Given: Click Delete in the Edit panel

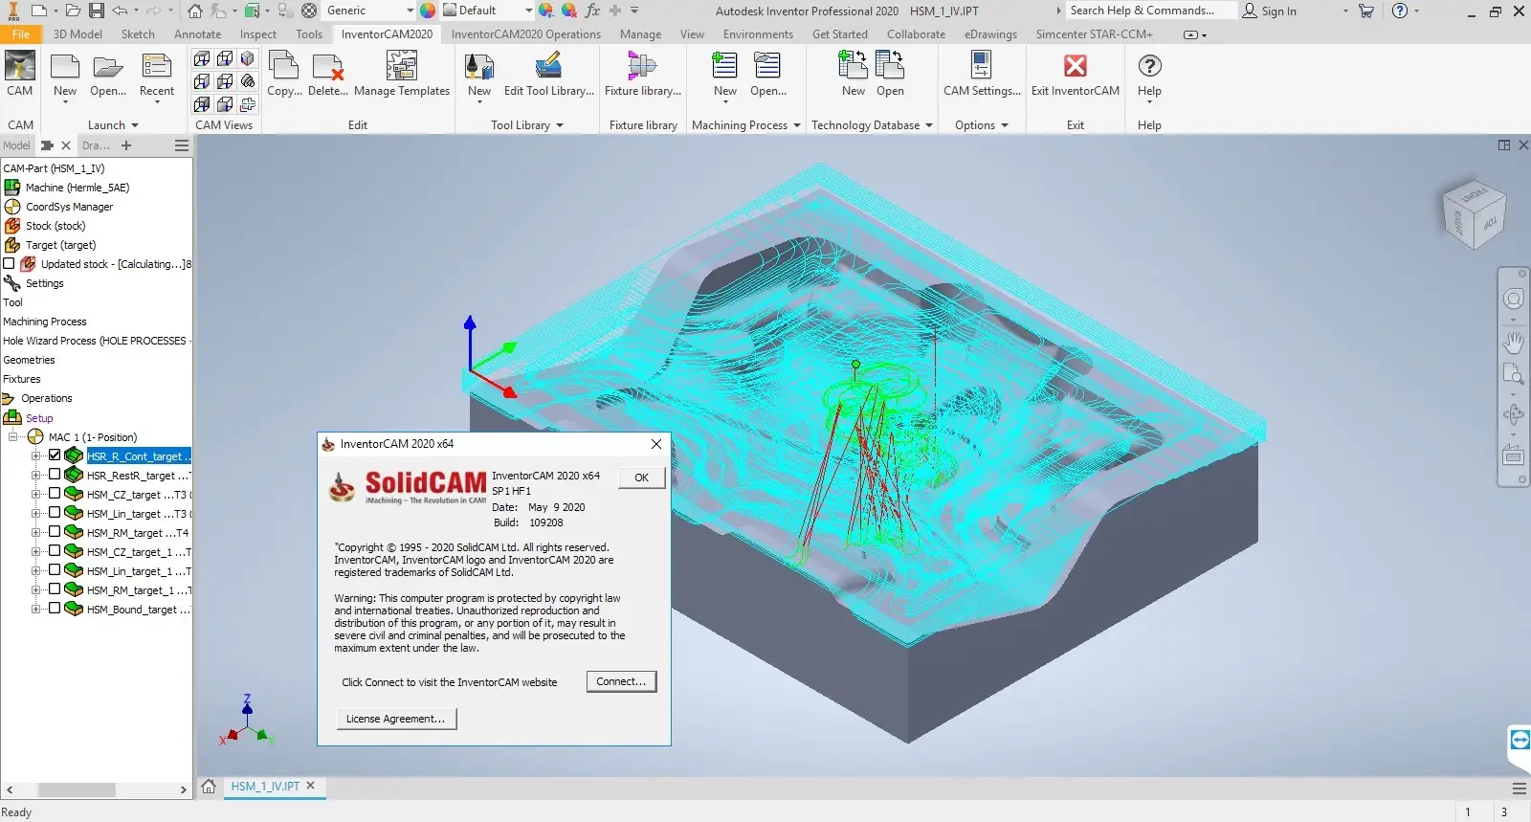Looking at the screenshot, I should (x=328, y=75).
